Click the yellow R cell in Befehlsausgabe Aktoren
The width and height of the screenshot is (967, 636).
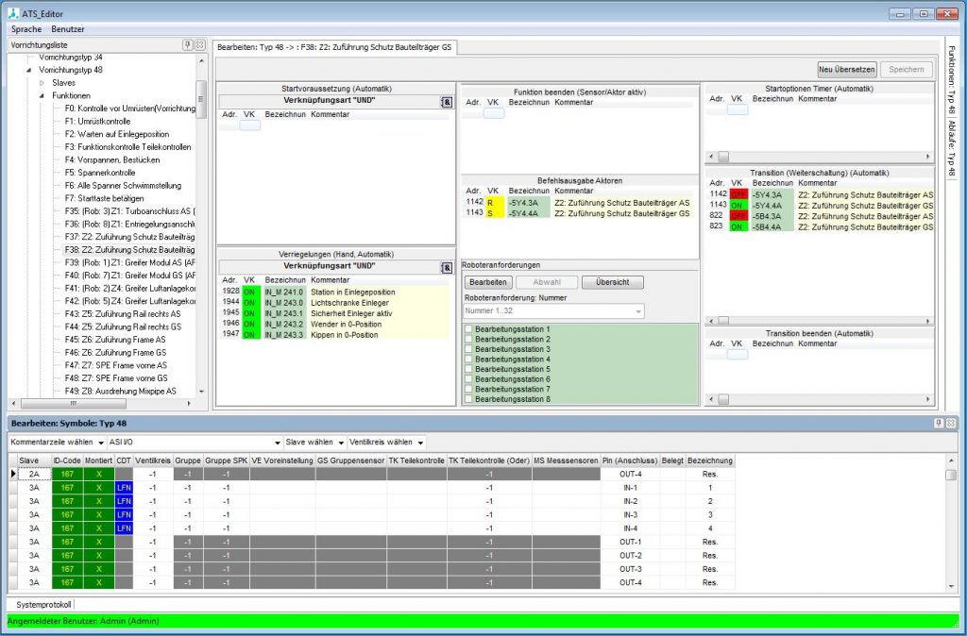[x=492, y=202]
